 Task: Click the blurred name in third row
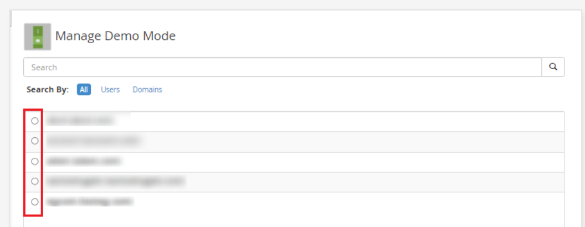[x=84, y=161]
